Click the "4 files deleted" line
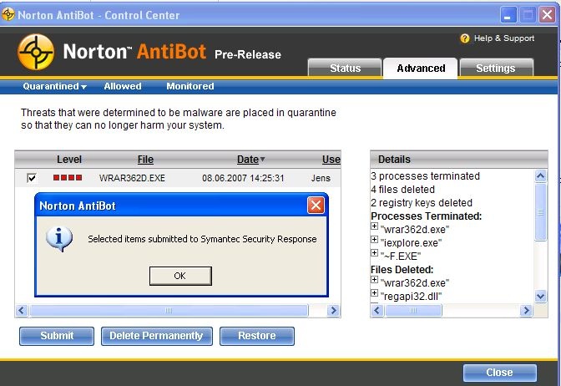The image size is (561, 386). pyautogui.click(x=403, y=190)
